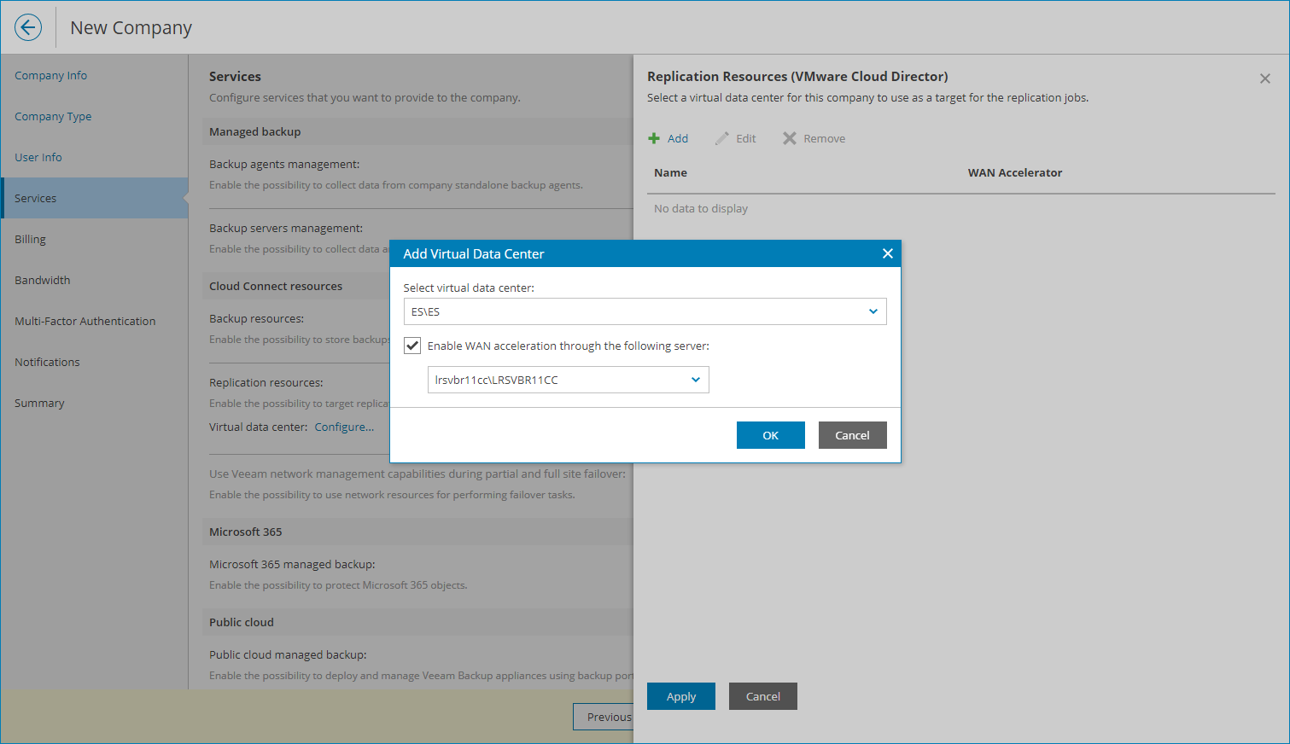1290x744 pixels.
Task: Go to the Billing step
Action: [30, 239]
